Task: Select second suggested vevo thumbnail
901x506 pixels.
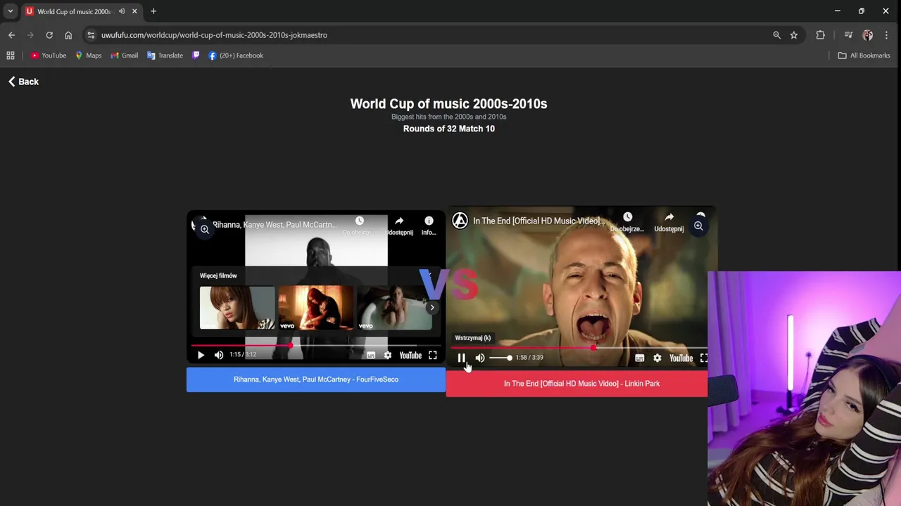Action: [316, 308]
